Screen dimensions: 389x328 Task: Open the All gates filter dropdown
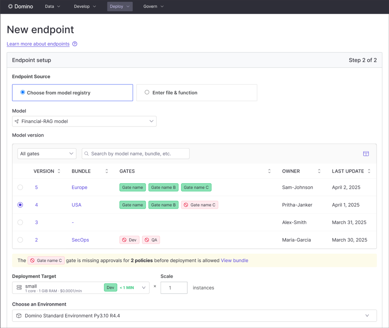click(x=47, y=153)
